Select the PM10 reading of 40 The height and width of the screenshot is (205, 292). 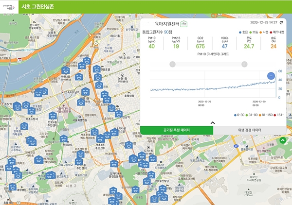[x=151, y=47]
